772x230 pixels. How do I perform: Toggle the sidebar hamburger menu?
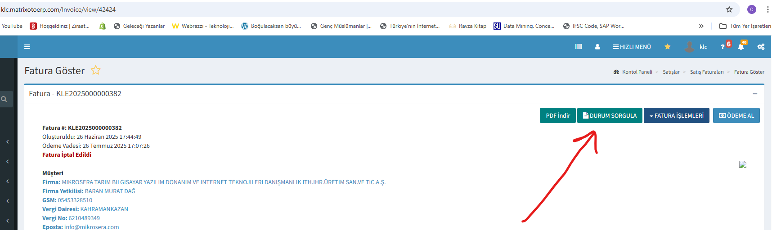[27, 47]
